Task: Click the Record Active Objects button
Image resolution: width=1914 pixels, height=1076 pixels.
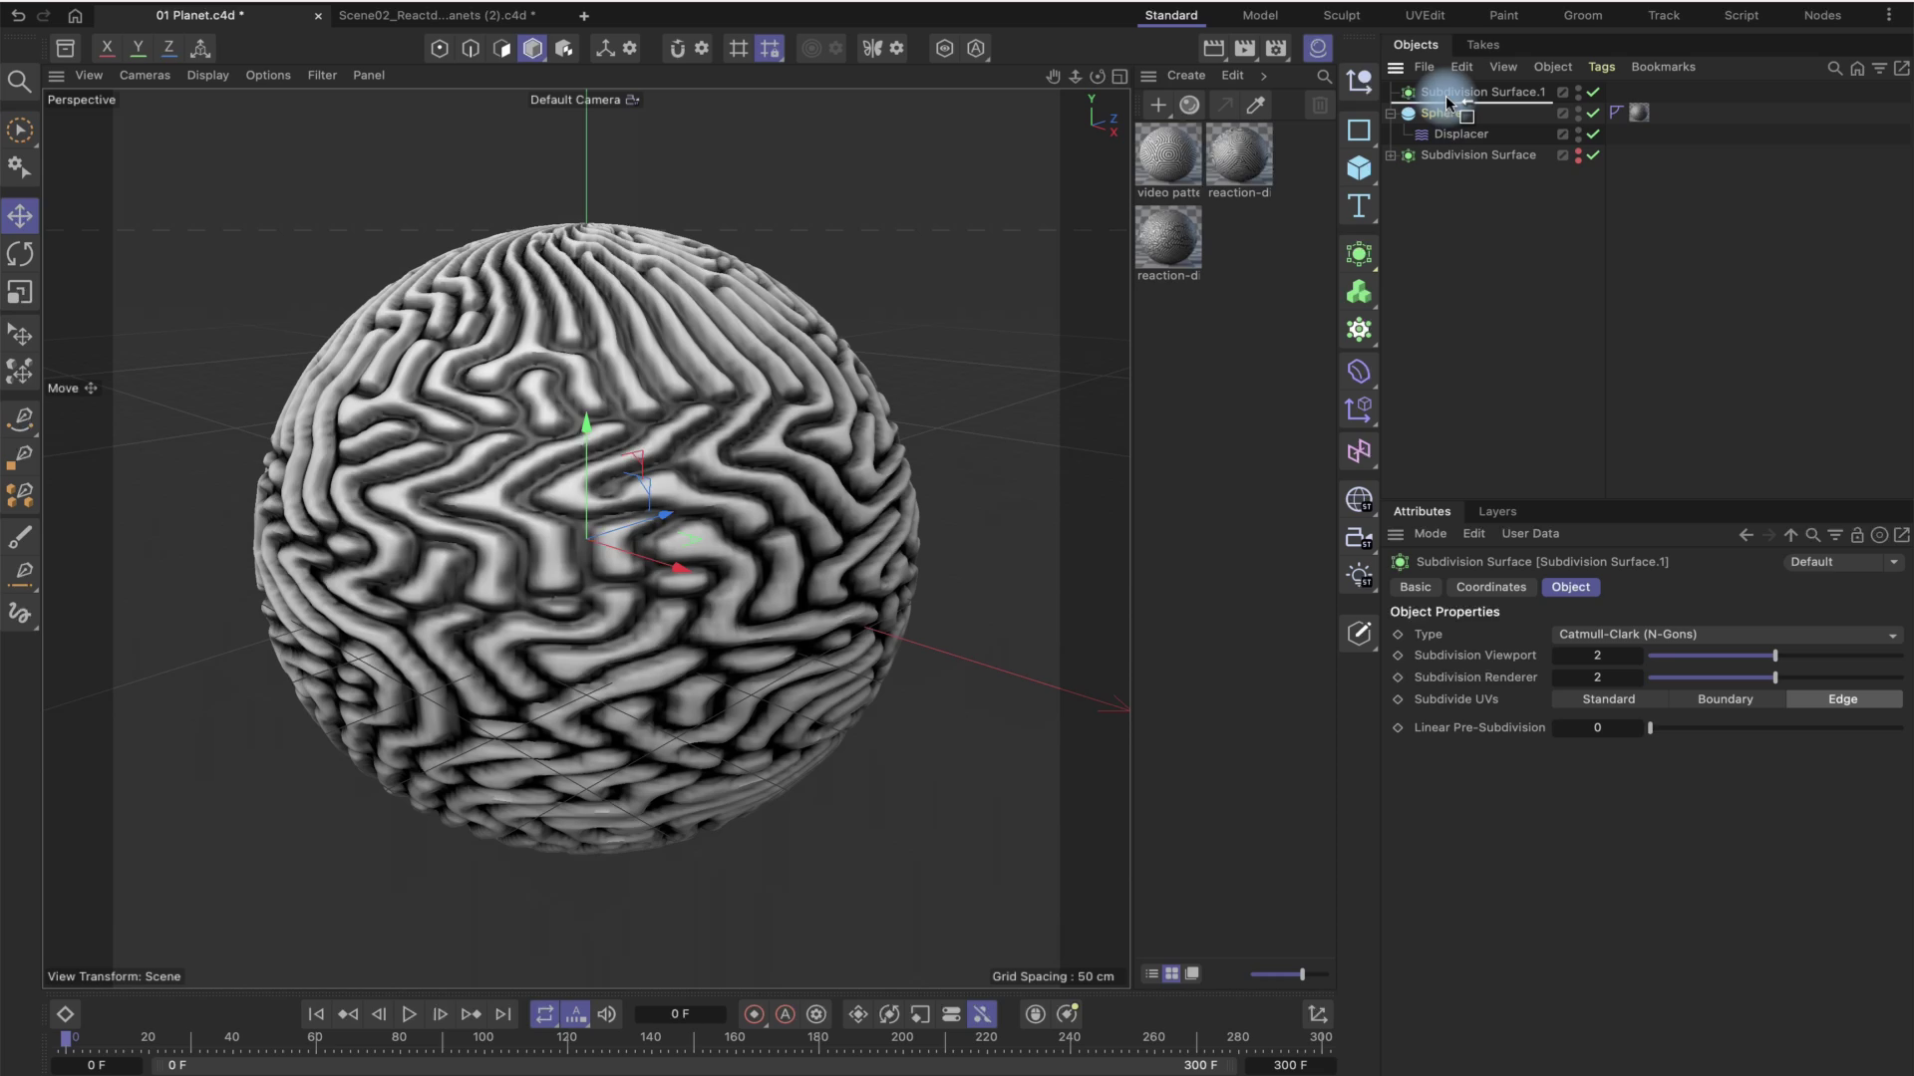Action: (754, 1014)
